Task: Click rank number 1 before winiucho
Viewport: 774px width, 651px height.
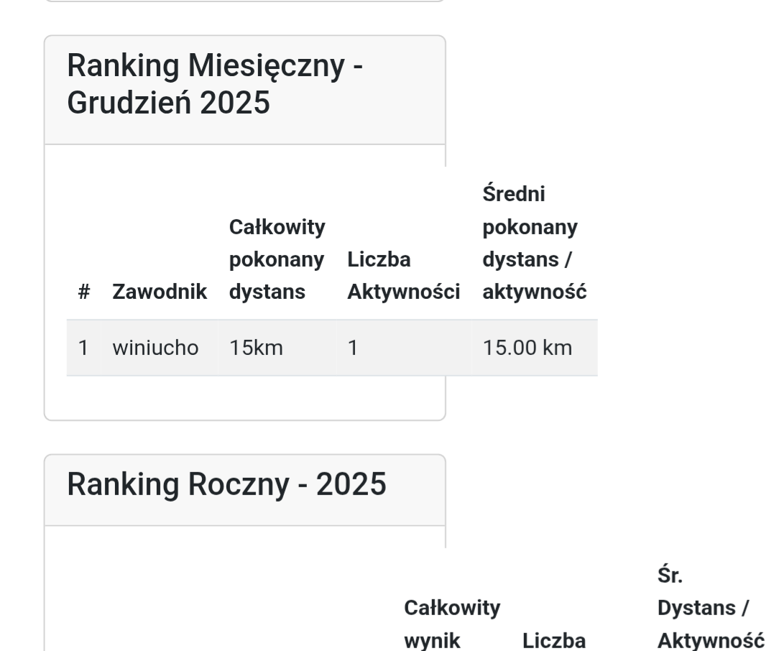Action: [x=83, y=348]
